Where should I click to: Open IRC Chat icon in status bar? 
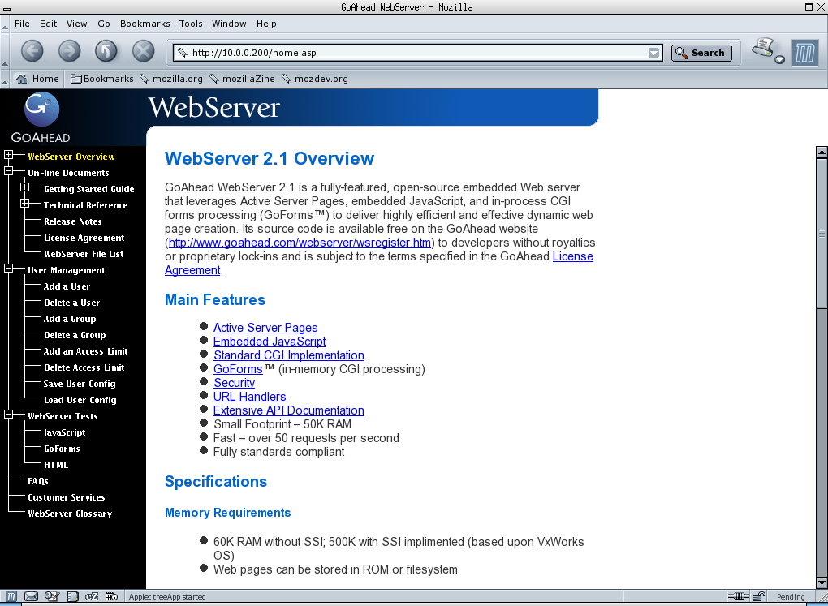coord(92,596)
